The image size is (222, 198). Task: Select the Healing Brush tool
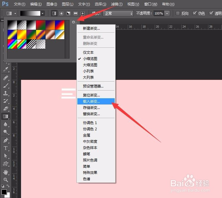click(x=6, y=78)
